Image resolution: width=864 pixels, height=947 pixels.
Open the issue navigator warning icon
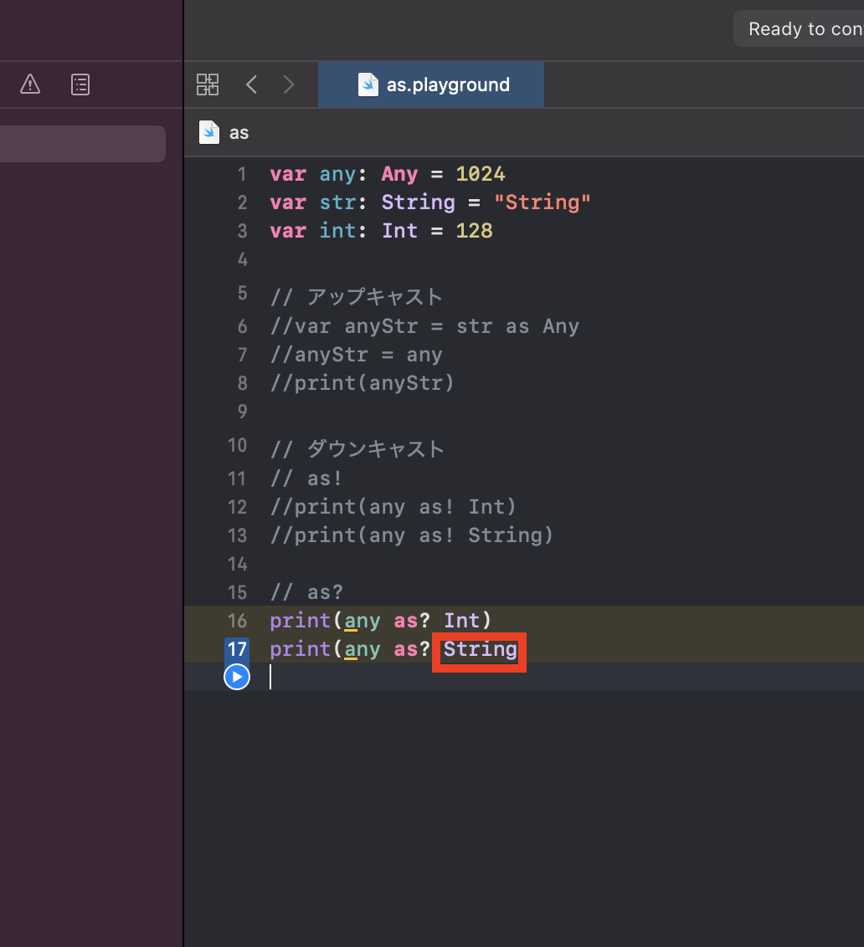point(29,84)
